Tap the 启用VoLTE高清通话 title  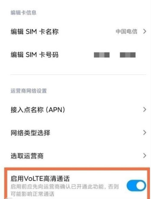point(40,179)
